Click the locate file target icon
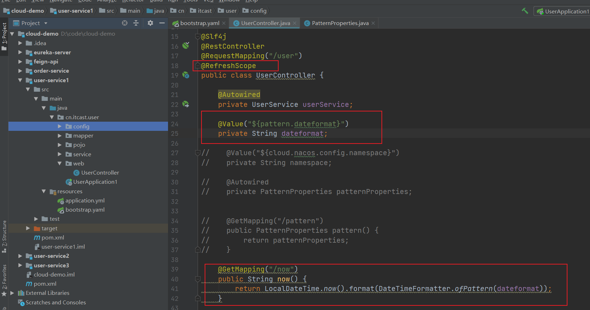 point(125,23)
